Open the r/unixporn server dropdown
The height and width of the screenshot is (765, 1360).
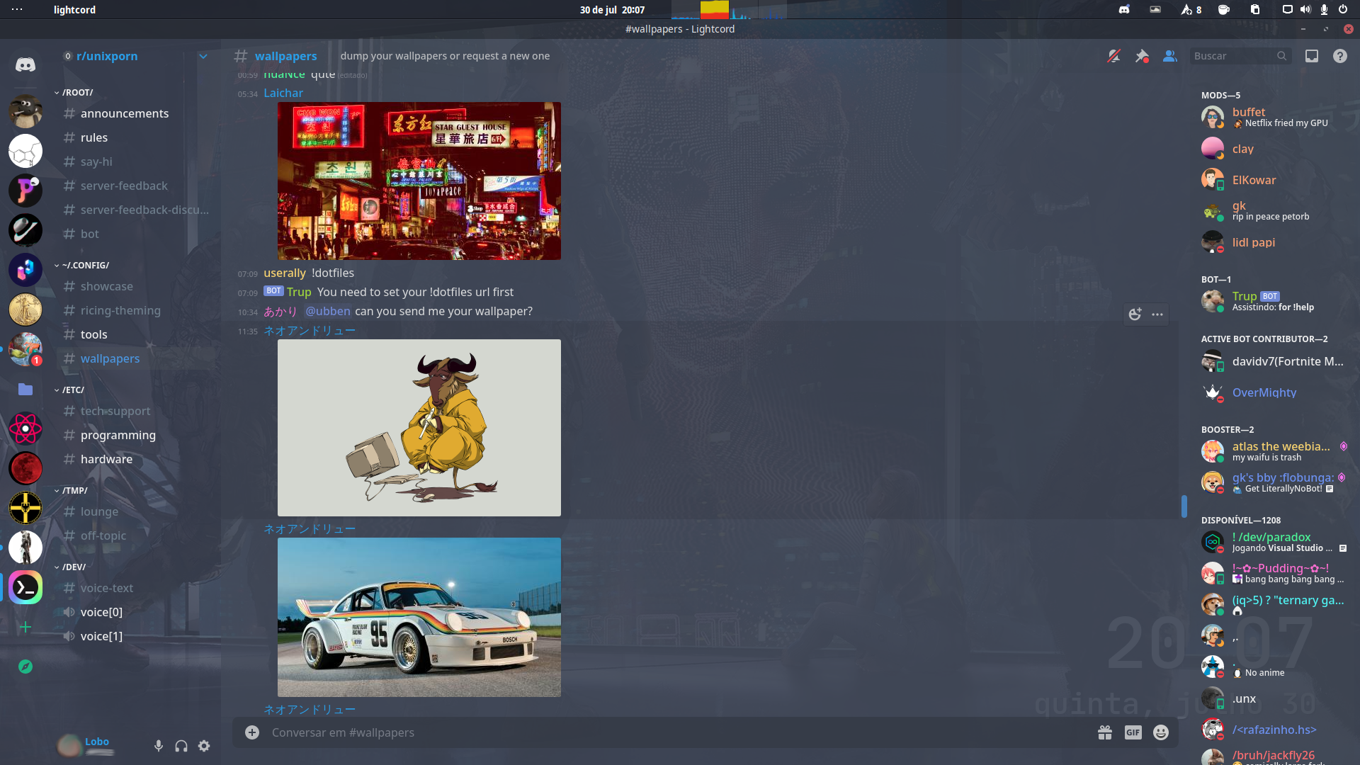pos(203,56)
